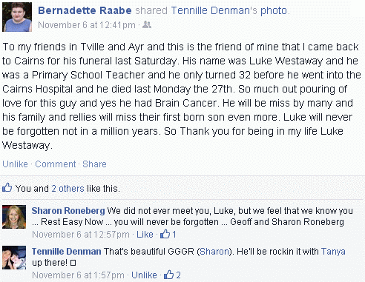
Task: Open Bernadette Raabe's profile name link
Action: 85,10
